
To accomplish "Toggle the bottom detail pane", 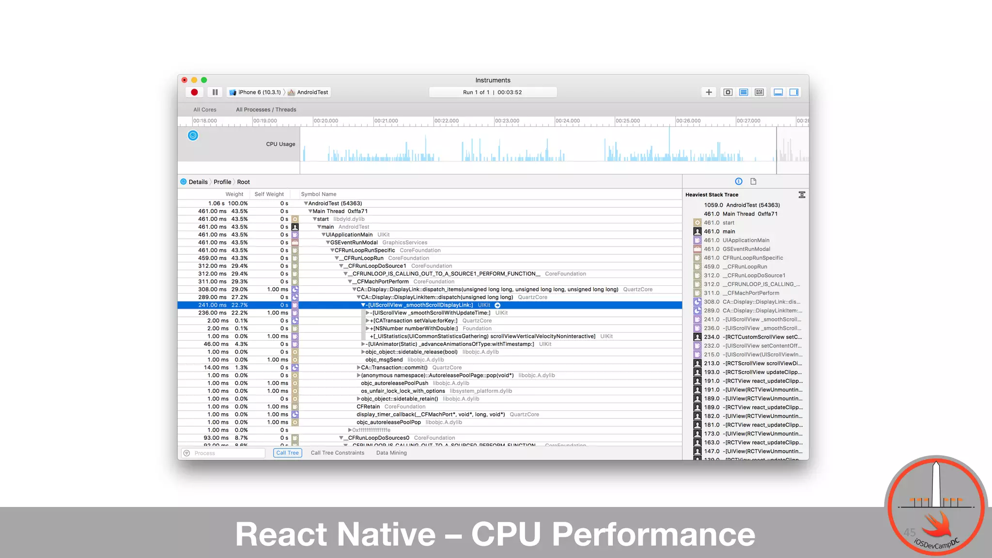I will (778, 93).
